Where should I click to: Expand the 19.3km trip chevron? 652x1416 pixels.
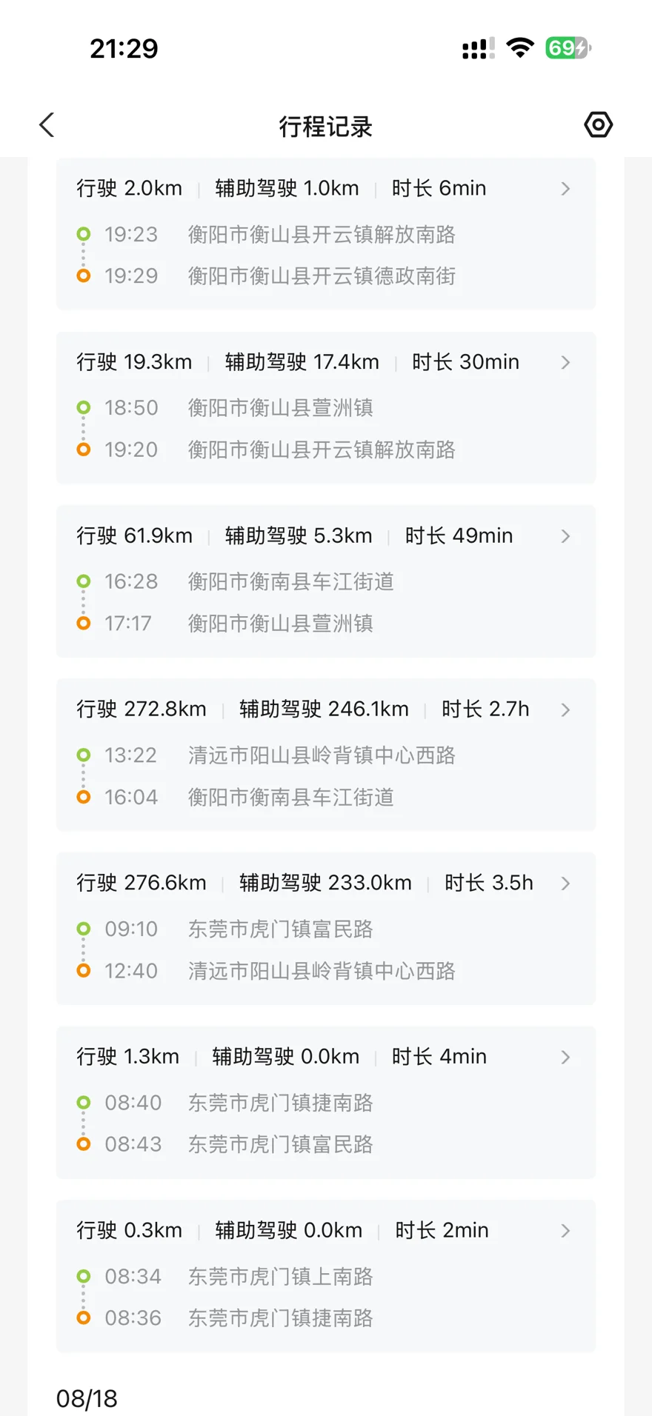click(565, 362)
